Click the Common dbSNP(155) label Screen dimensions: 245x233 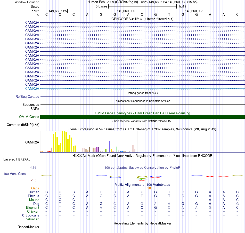[23, 125]
